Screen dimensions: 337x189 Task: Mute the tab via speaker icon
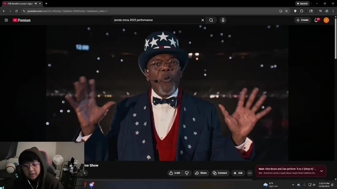(36, 4)
